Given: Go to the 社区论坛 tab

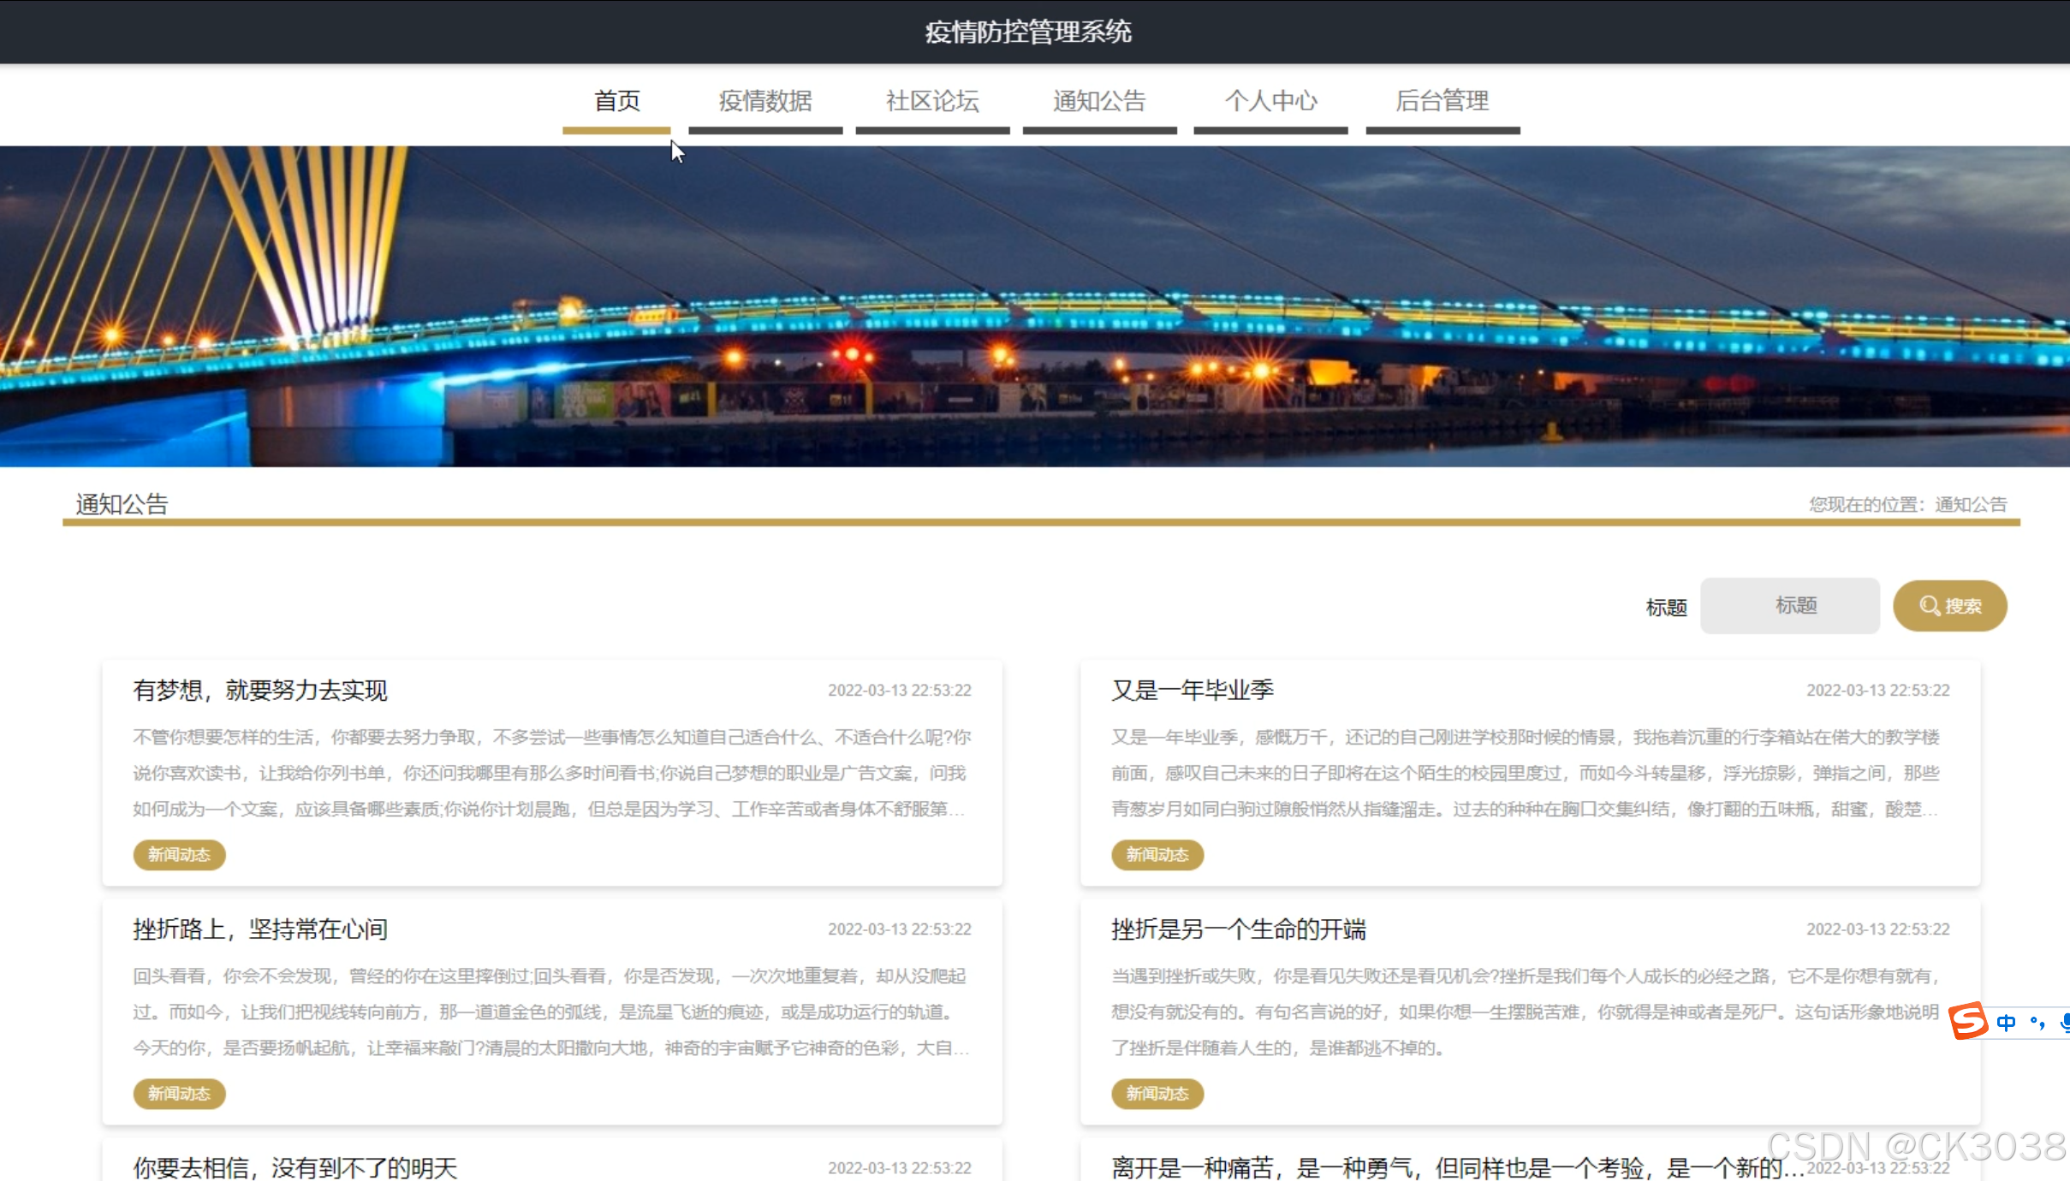Looking at the screenshot, I should click(x=932, y=101).
